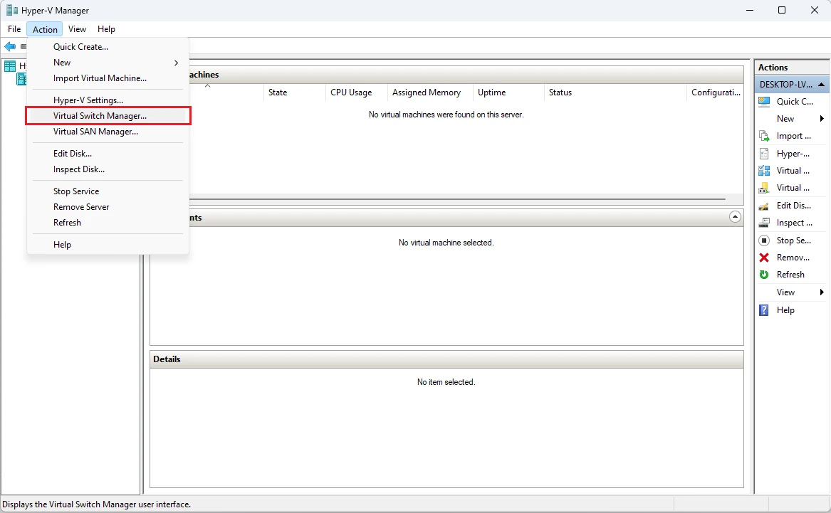
Task: Select Virtual SAN Manager... menu entry
Action: tap(108, 132)
